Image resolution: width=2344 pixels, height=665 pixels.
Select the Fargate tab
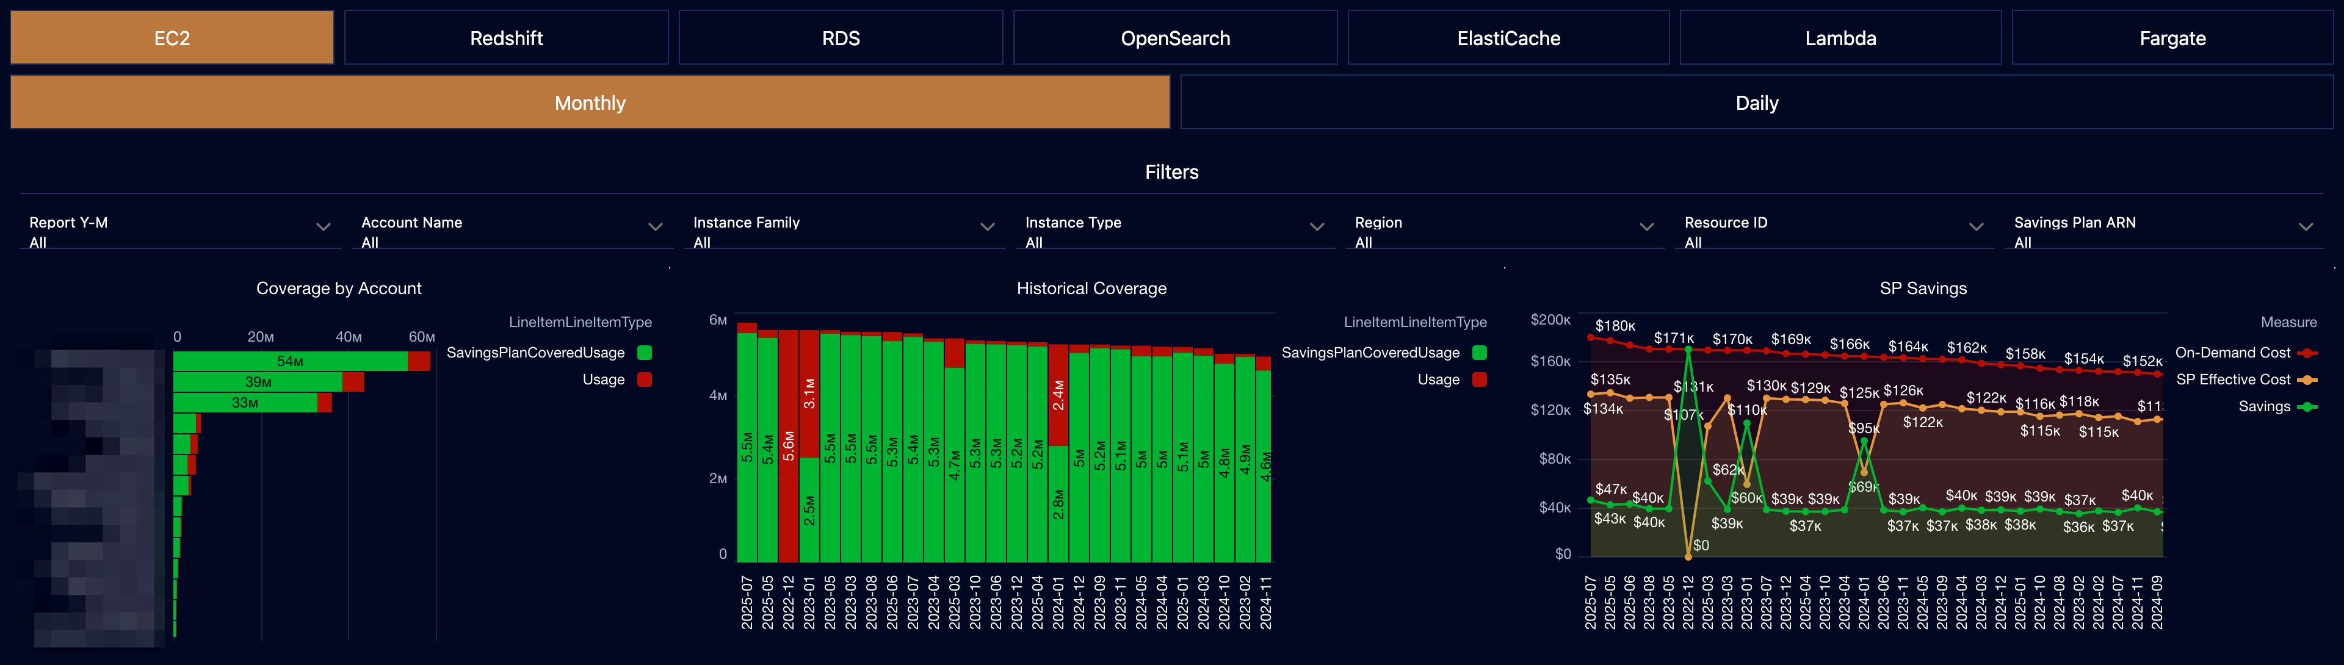click(2173, 38)
